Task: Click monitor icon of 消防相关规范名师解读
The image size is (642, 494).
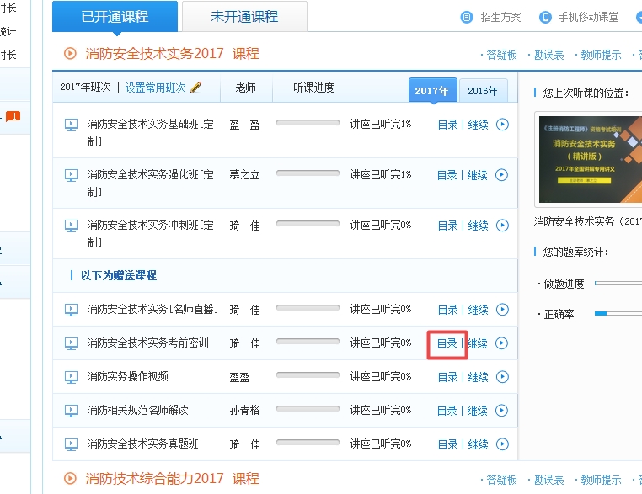Action: click(x=71, y=411)
